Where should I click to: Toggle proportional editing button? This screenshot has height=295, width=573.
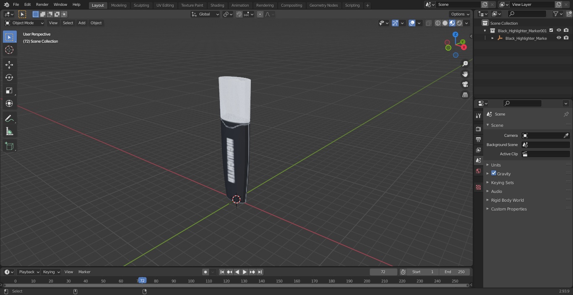[260, 14]
